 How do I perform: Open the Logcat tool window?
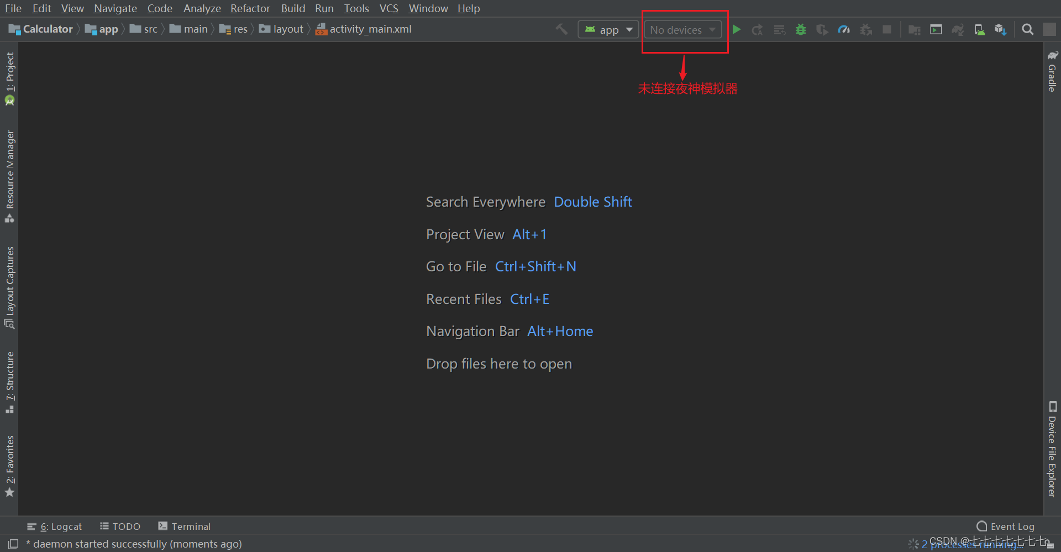(x=54, y=527)
